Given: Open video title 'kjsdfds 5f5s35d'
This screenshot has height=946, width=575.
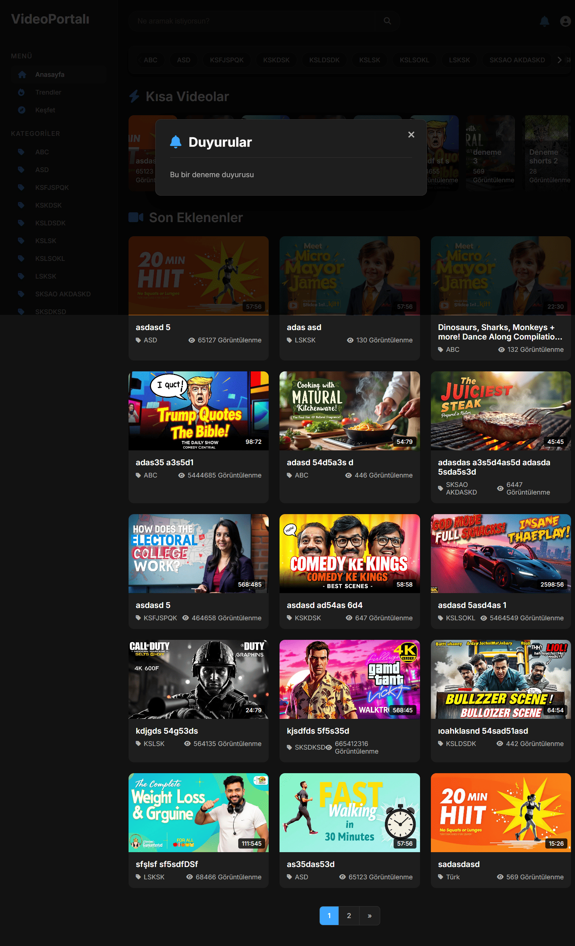Looking at the screenshot, I should tap(318, 731).
